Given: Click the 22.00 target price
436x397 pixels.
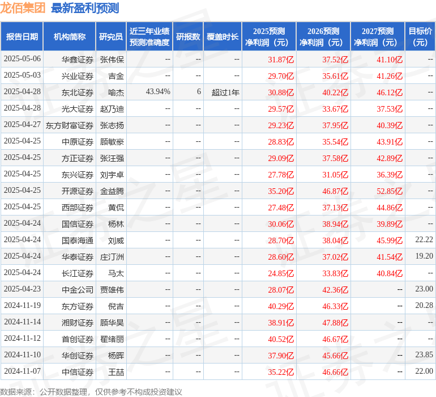Looking at the screenshot, I should click(x=424, y=371).
